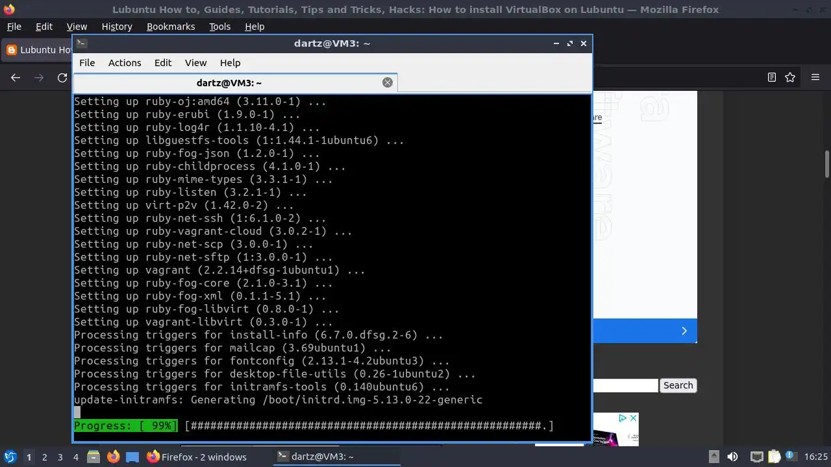Click the Firefox logo in the title bar

(x=9, y=9)
